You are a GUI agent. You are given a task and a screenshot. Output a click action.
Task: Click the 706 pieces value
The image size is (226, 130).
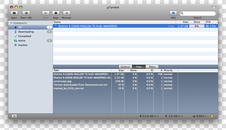pos(160,74)
